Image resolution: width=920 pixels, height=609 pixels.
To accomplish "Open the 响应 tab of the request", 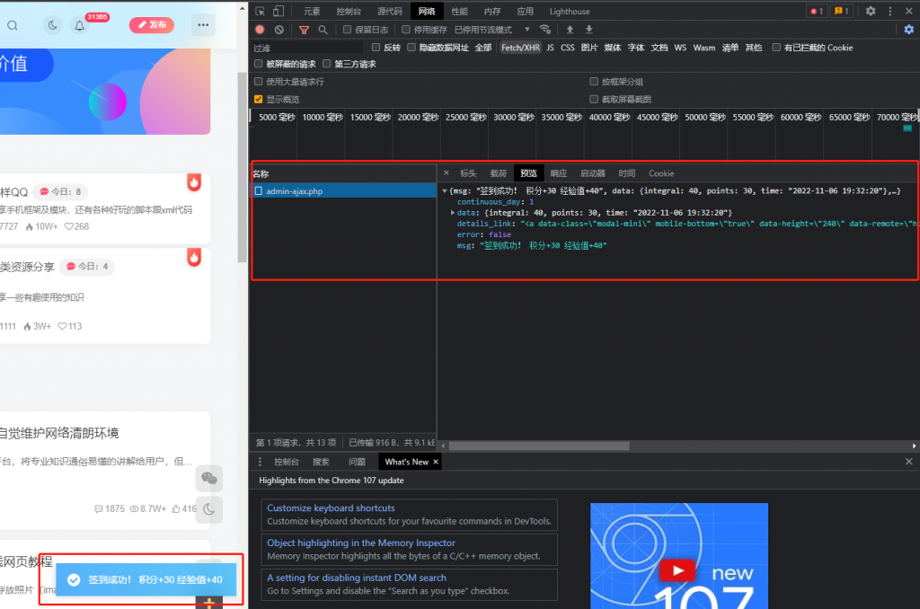I will point(558,173).
